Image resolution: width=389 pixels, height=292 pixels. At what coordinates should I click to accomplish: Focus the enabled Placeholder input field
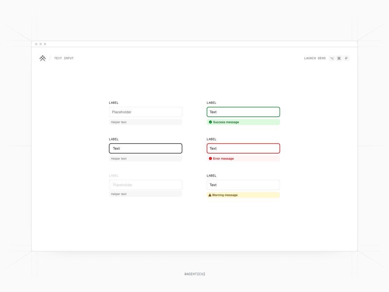coord(146,112)
